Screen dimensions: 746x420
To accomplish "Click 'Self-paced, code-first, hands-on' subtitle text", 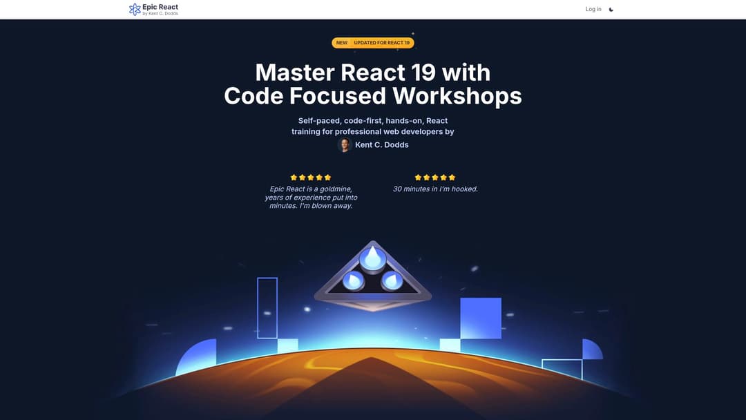I will 373,126.
